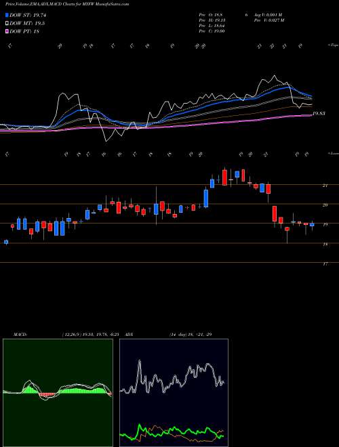339x447 pixels.
Task: Click the 21 price axis label
Action: [325, 186]
